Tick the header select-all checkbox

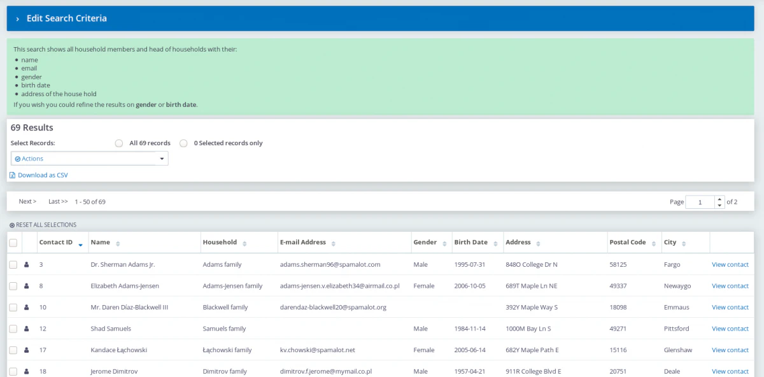click(x=13, y=243)
